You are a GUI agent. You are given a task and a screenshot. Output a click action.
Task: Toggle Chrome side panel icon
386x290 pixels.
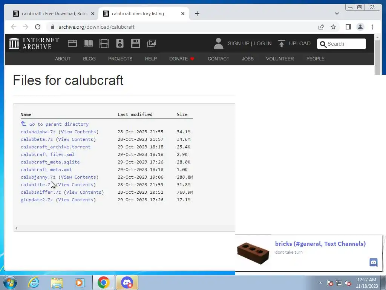pyautogui.click(x=348, y=27)
